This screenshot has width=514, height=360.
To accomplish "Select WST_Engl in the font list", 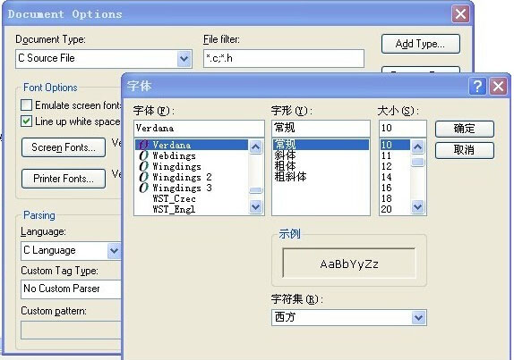I will [192, 209].
